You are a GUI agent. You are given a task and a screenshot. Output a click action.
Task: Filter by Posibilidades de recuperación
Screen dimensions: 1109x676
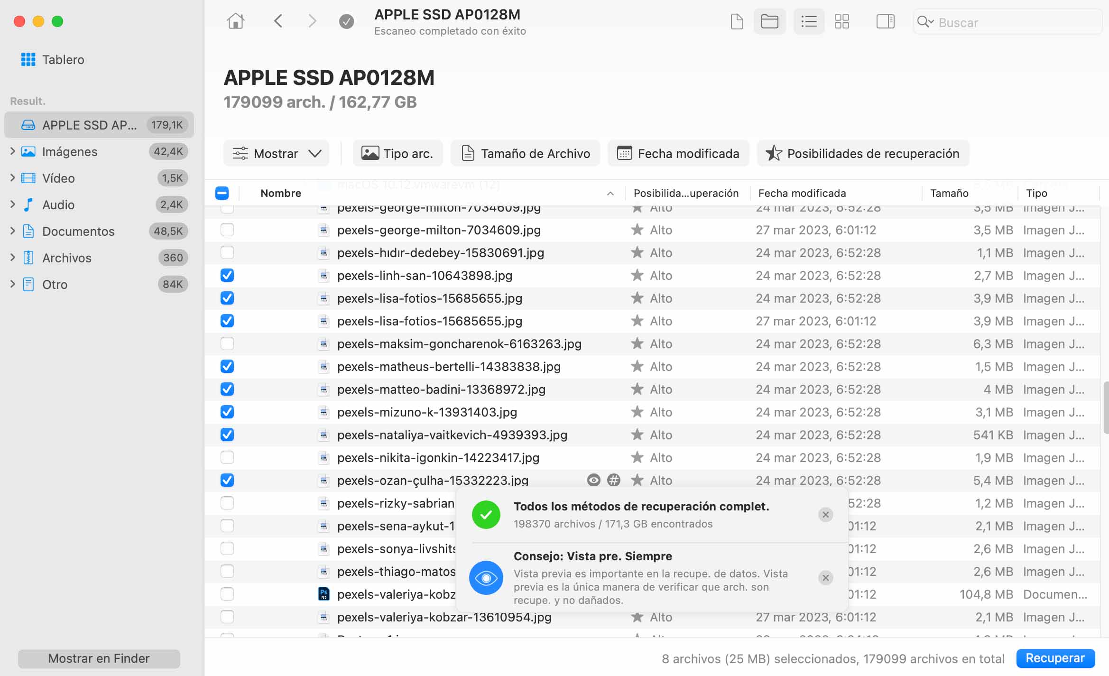[x=863, y=153]
